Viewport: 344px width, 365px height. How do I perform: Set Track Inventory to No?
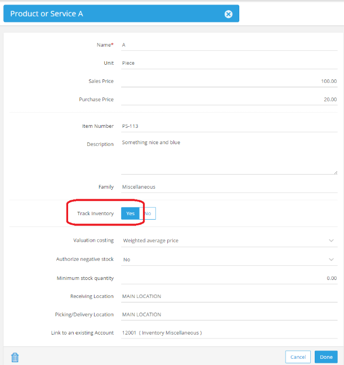coord(148,213)
